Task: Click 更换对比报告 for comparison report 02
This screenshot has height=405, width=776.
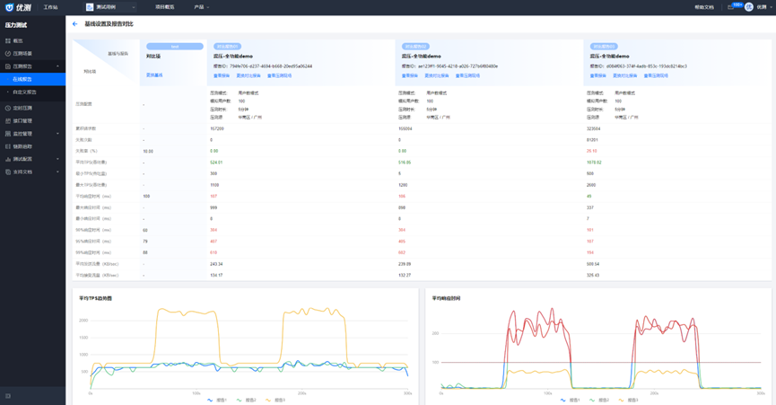Action: point(437,75)
